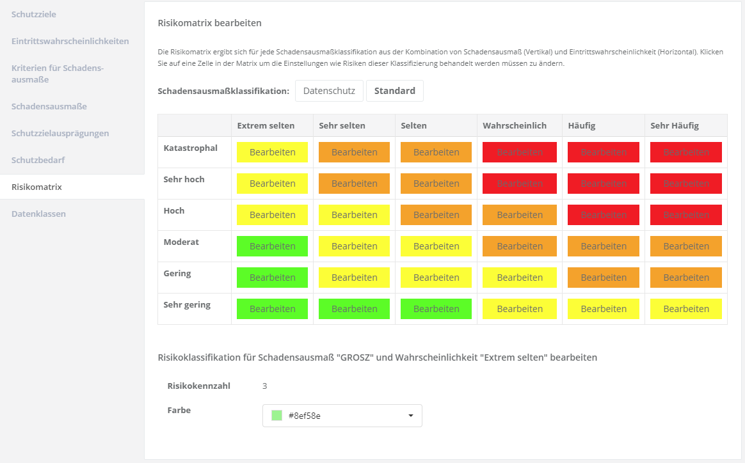Open Datenklassen in the sidebar

[x=38, y=214]
